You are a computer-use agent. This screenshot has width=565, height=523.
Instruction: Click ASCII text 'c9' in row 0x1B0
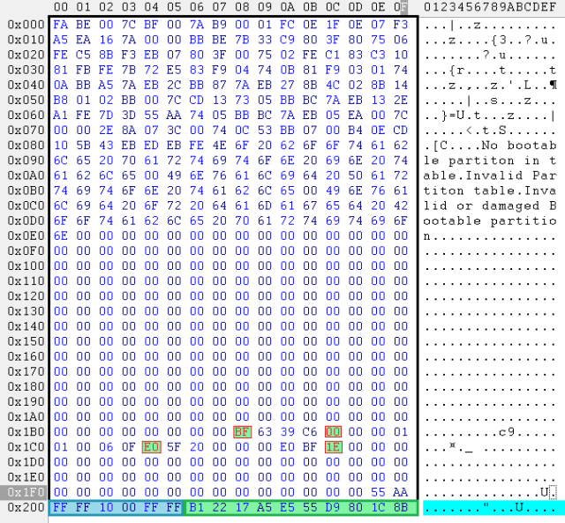point(507,431)
